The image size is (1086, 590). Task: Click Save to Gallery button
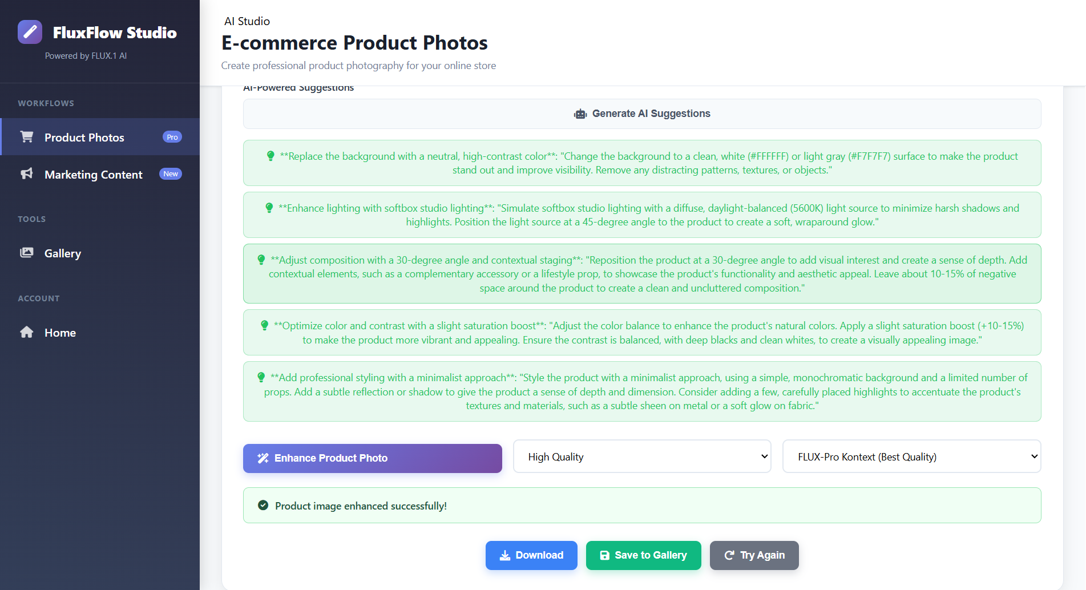pyautogui.click(x=643, y=555)
